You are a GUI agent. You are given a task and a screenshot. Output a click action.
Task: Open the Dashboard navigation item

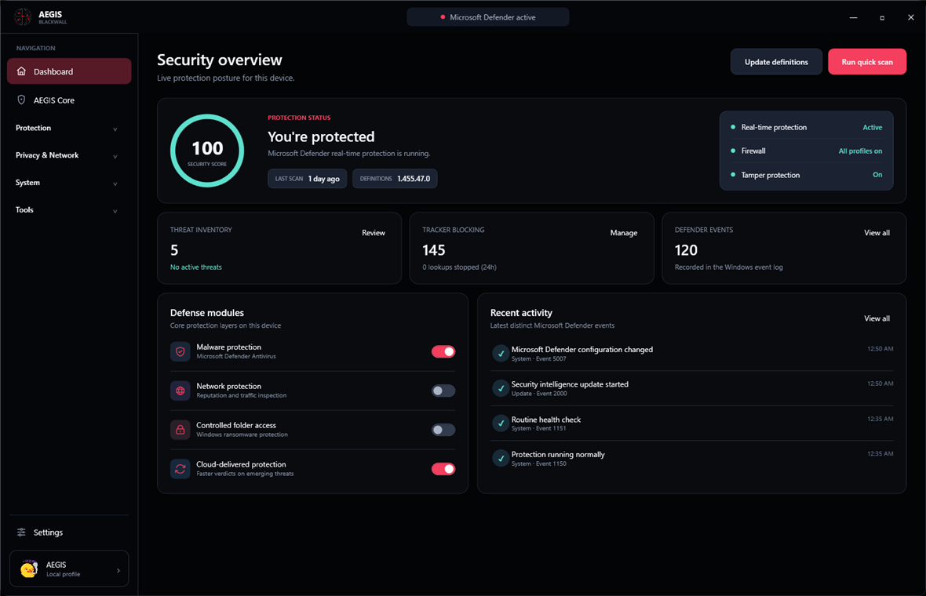(69, 71)
